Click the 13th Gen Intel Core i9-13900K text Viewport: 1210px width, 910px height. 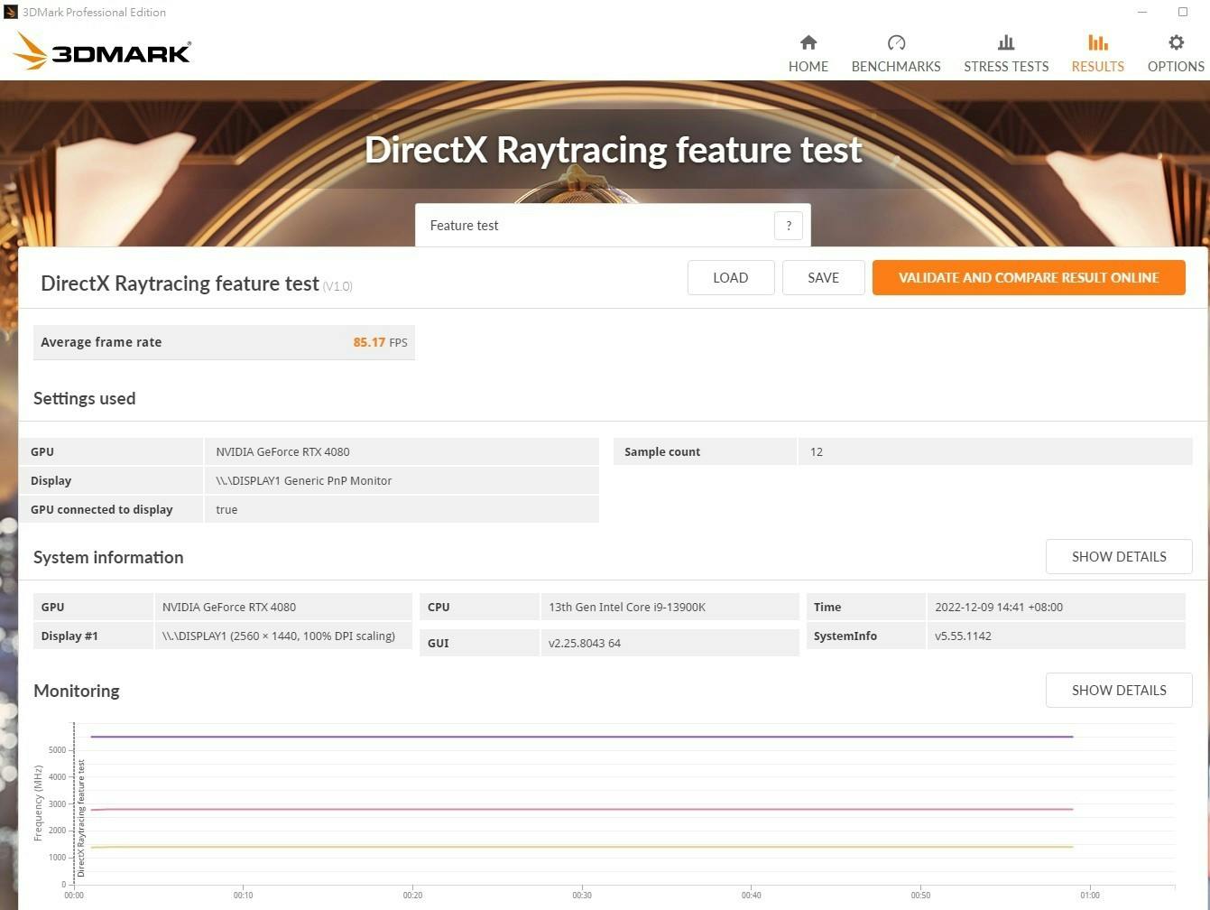[x=627, y=608]
